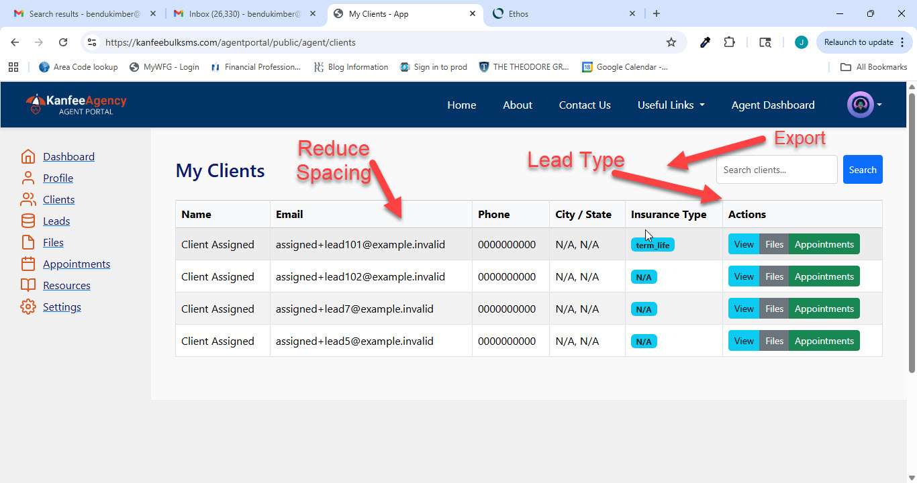Expand the Useful Links dropdown menu

[x=671, y=105]
